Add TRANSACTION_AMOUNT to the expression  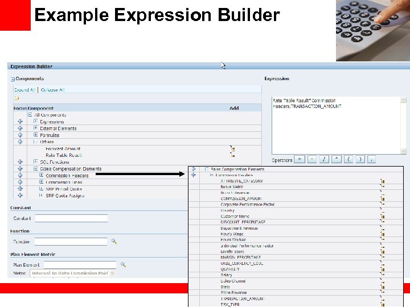pyautogui.click(x=383, y=298)
